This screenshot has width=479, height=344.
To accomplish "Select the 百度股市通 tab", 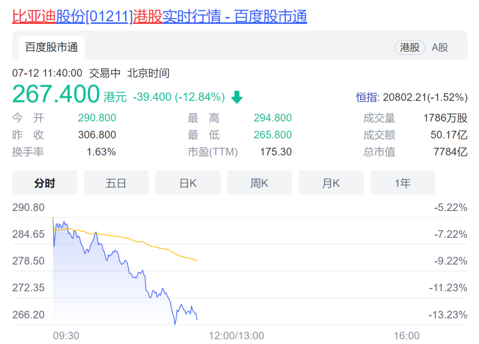I will [51, 47].
